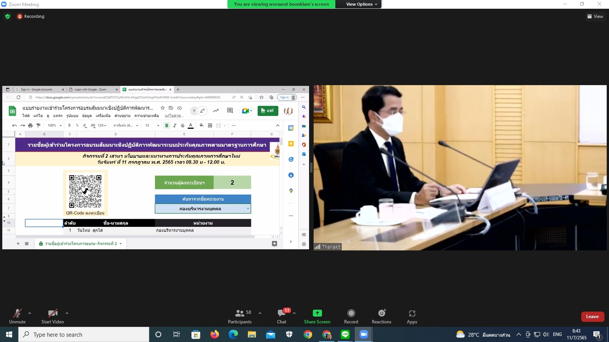
Task: Switch to the Sign in - Google Accounts browser tab
Action: (39, 89)
